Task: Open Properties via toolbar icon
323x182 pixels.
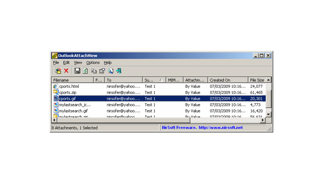Action: click(x=102, y=71)
